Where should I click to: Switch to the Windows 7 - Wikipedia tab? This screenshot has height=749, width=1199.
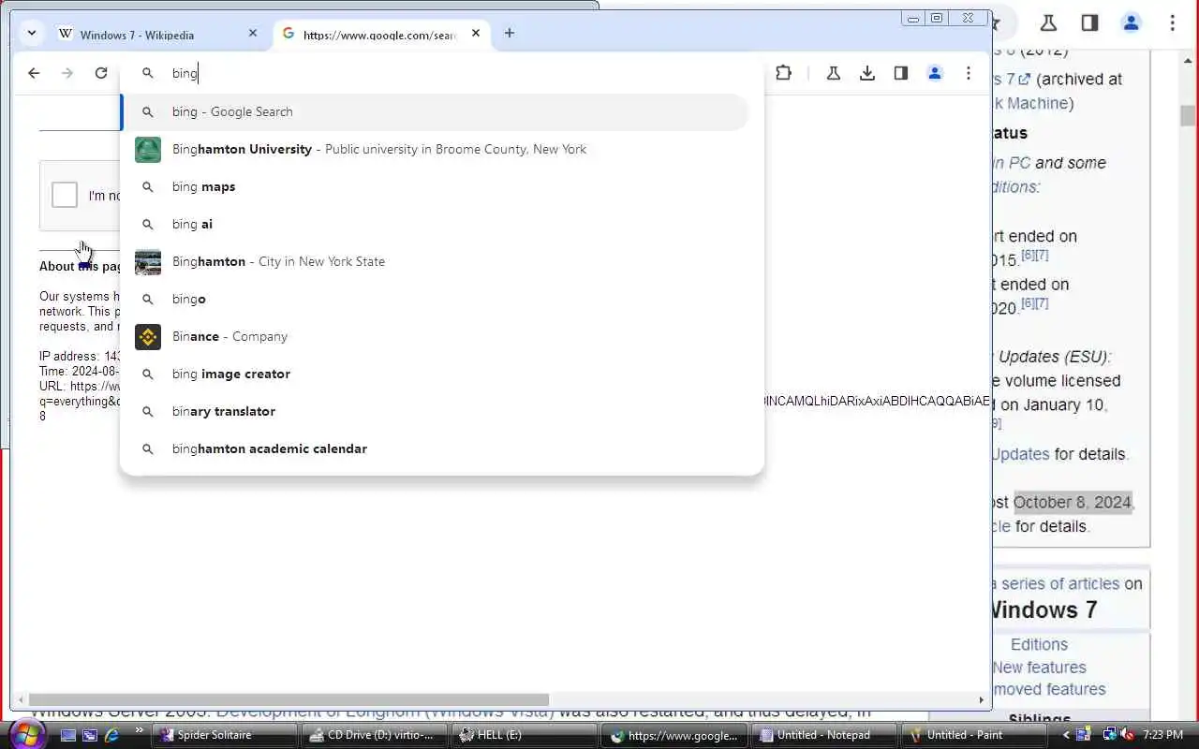pos(159,34)
